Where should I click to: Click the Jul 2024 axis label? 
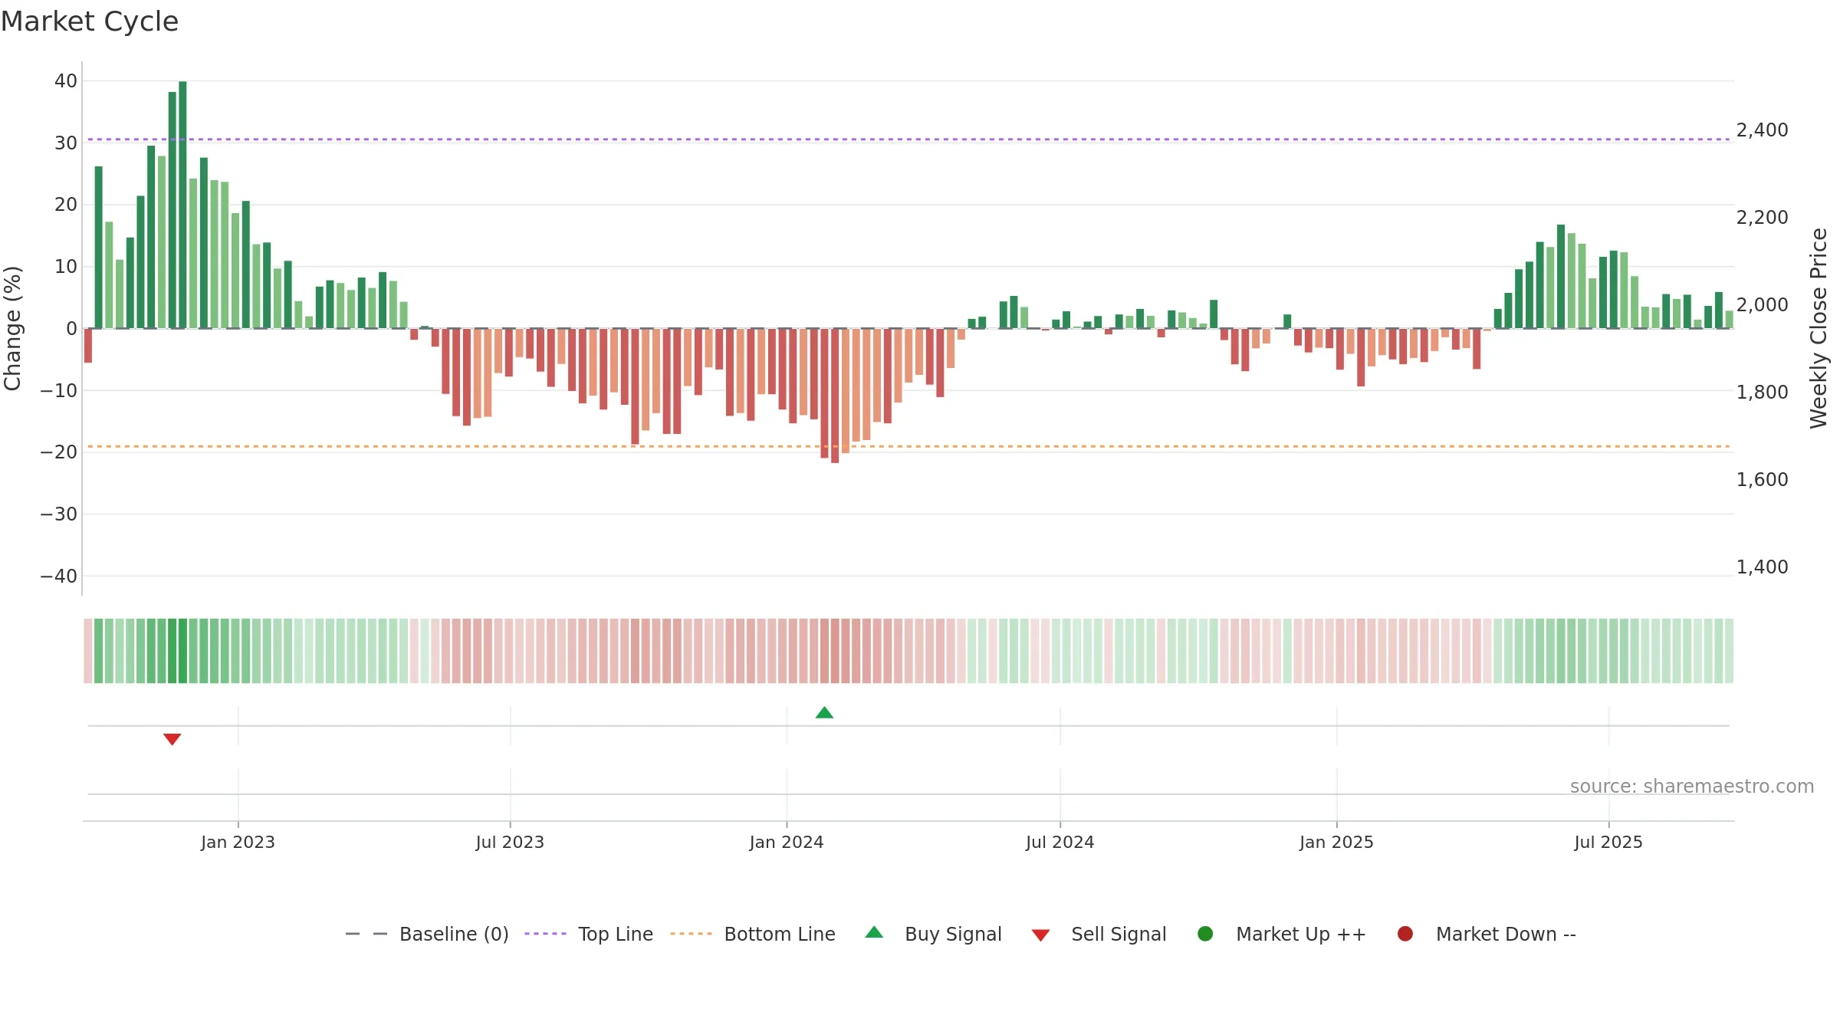[1060, 842]
